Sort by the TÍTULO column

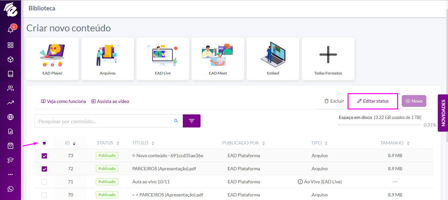pos(143,143)
